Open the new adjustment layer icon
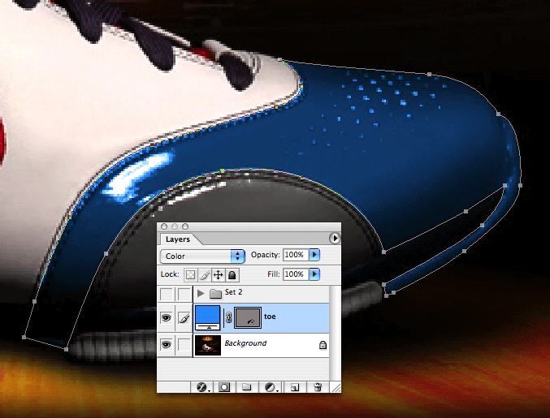Image resolution: width=550 pixels, height=418 pixels. [269, 387]
